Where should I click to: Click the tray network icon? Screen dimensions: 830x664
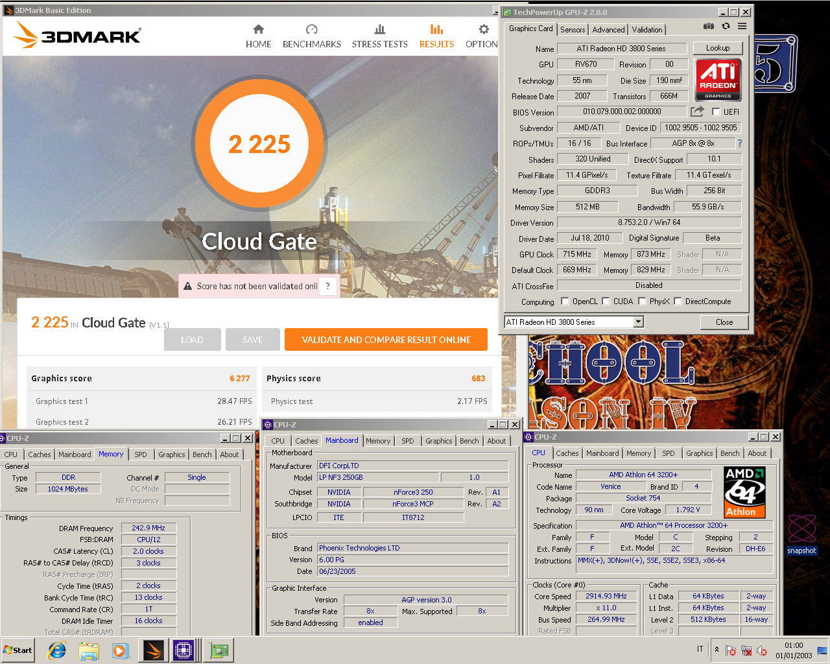click(746, 650)
